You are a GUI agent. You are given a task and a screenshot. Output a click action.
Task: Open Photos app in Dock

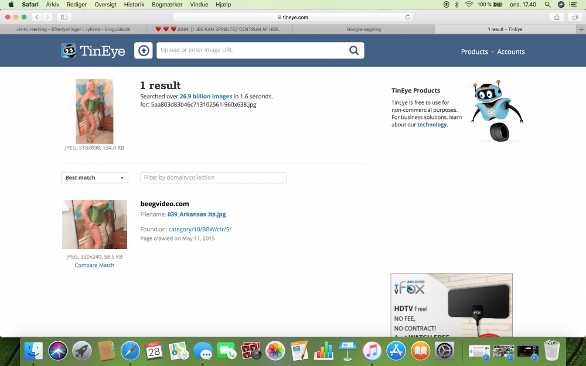pyautogui.click(x=275, y=351)
